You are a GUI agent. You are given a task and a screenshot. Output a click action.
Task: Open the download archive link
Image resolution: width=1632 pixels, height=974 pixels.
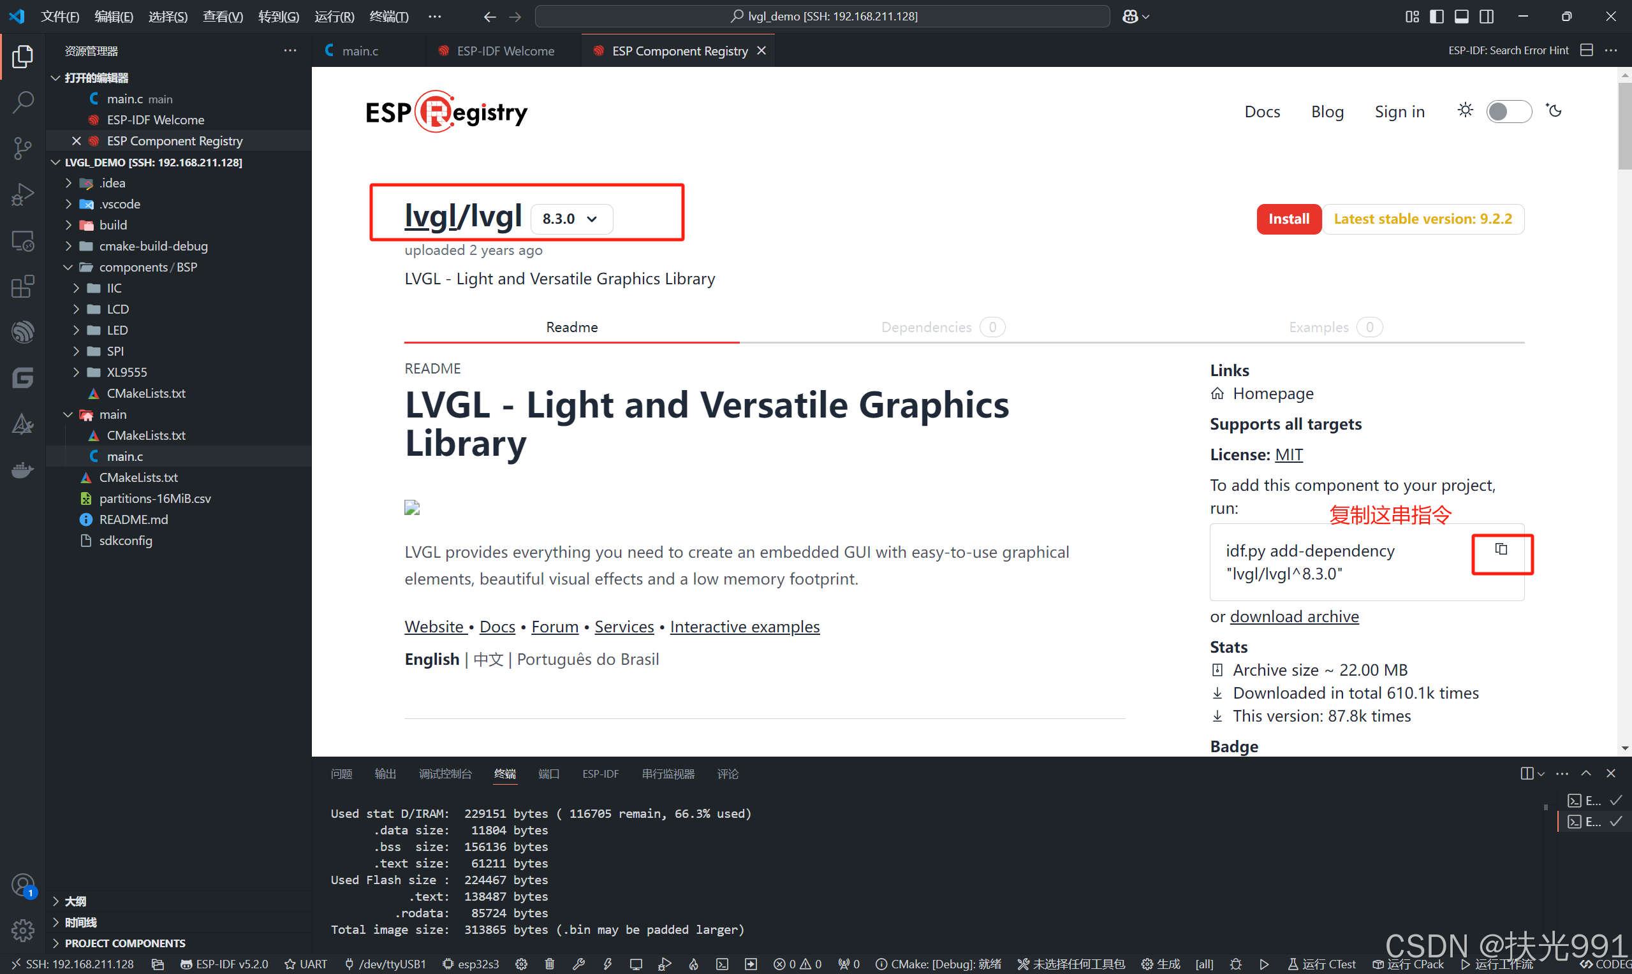click(x=1294, y=616)
